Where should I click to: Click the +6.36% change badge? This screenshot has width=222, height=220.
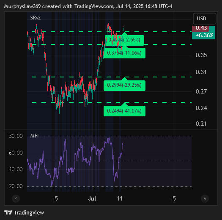tap(203, 35)
